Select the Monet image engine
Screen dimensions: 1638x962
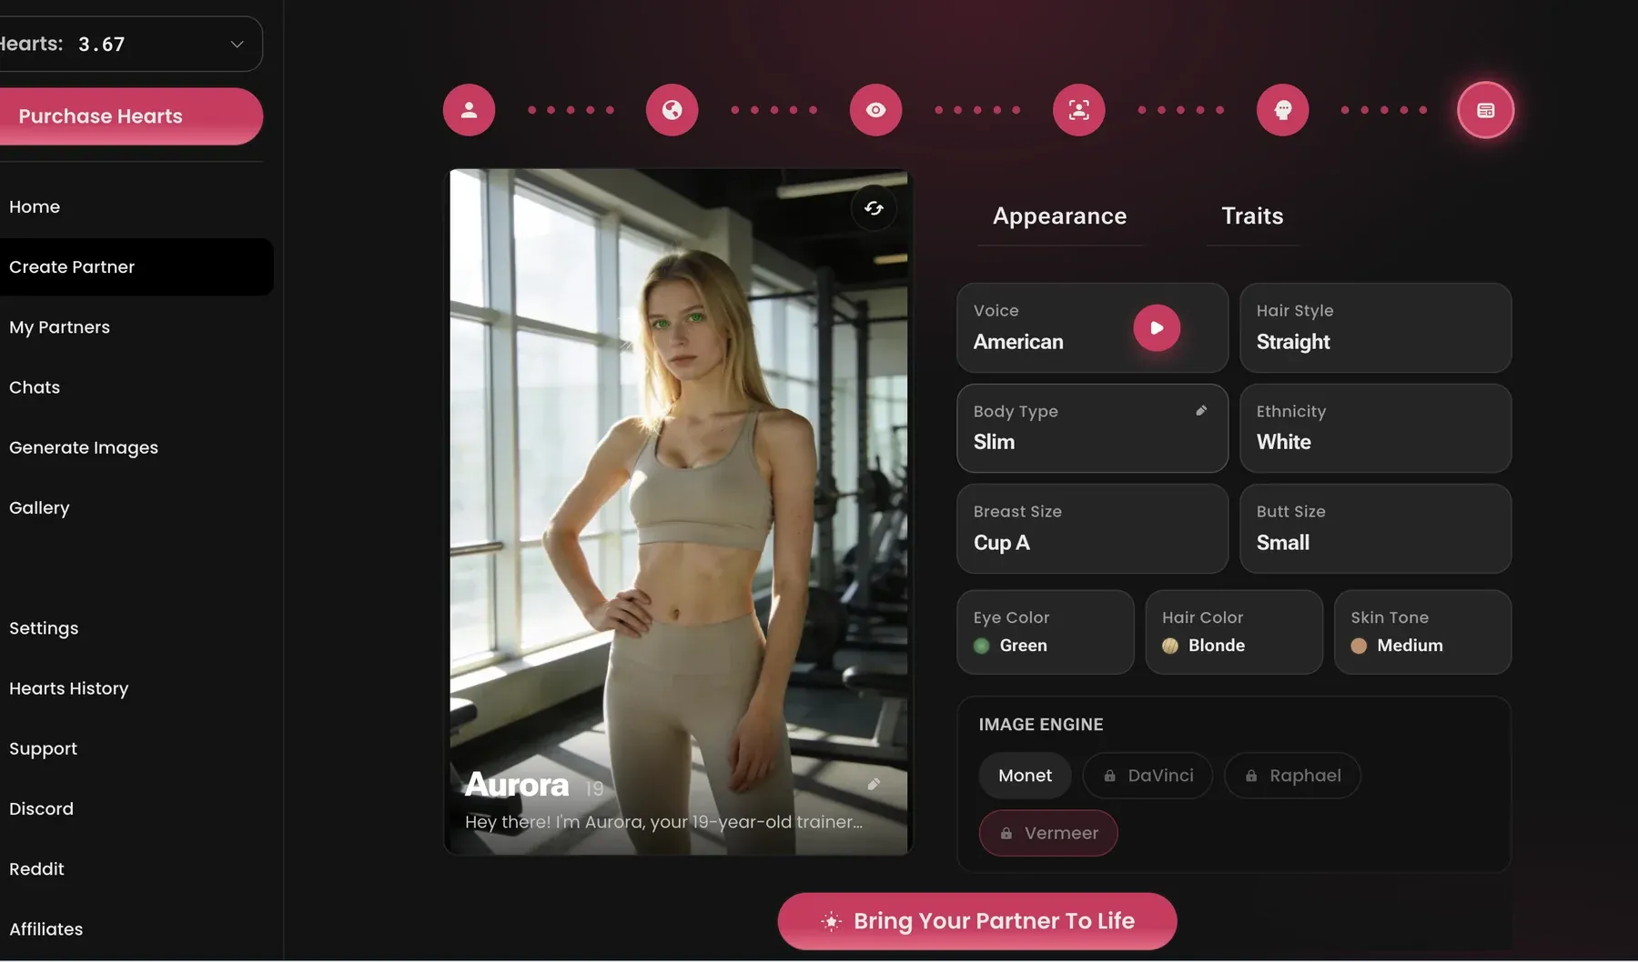tap(1025, 776)
